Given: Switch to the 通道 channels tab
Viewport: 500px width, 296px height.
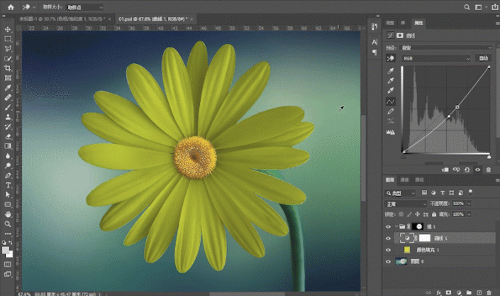Looking at the screenshot, I should pyautogui.click(x=404, y=180).
